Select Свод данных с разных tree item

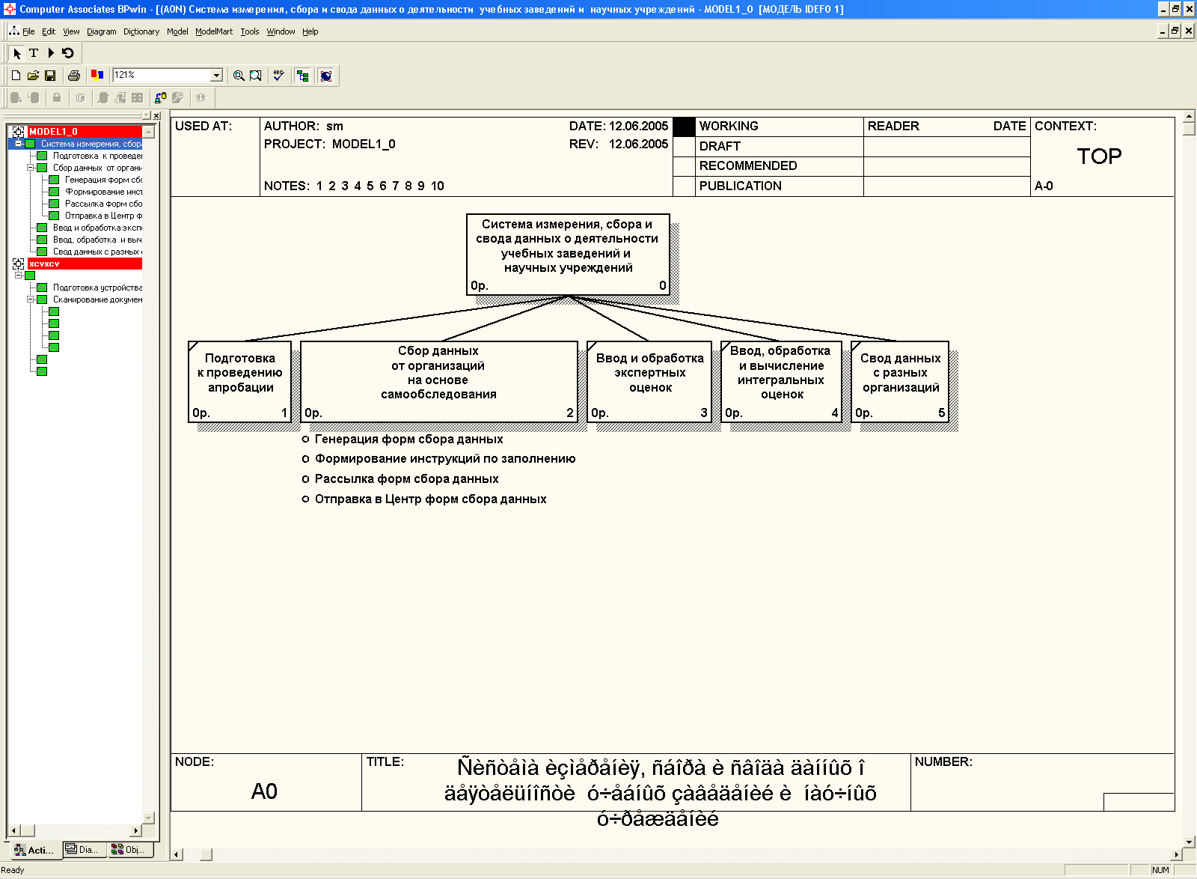pos(97,252)
